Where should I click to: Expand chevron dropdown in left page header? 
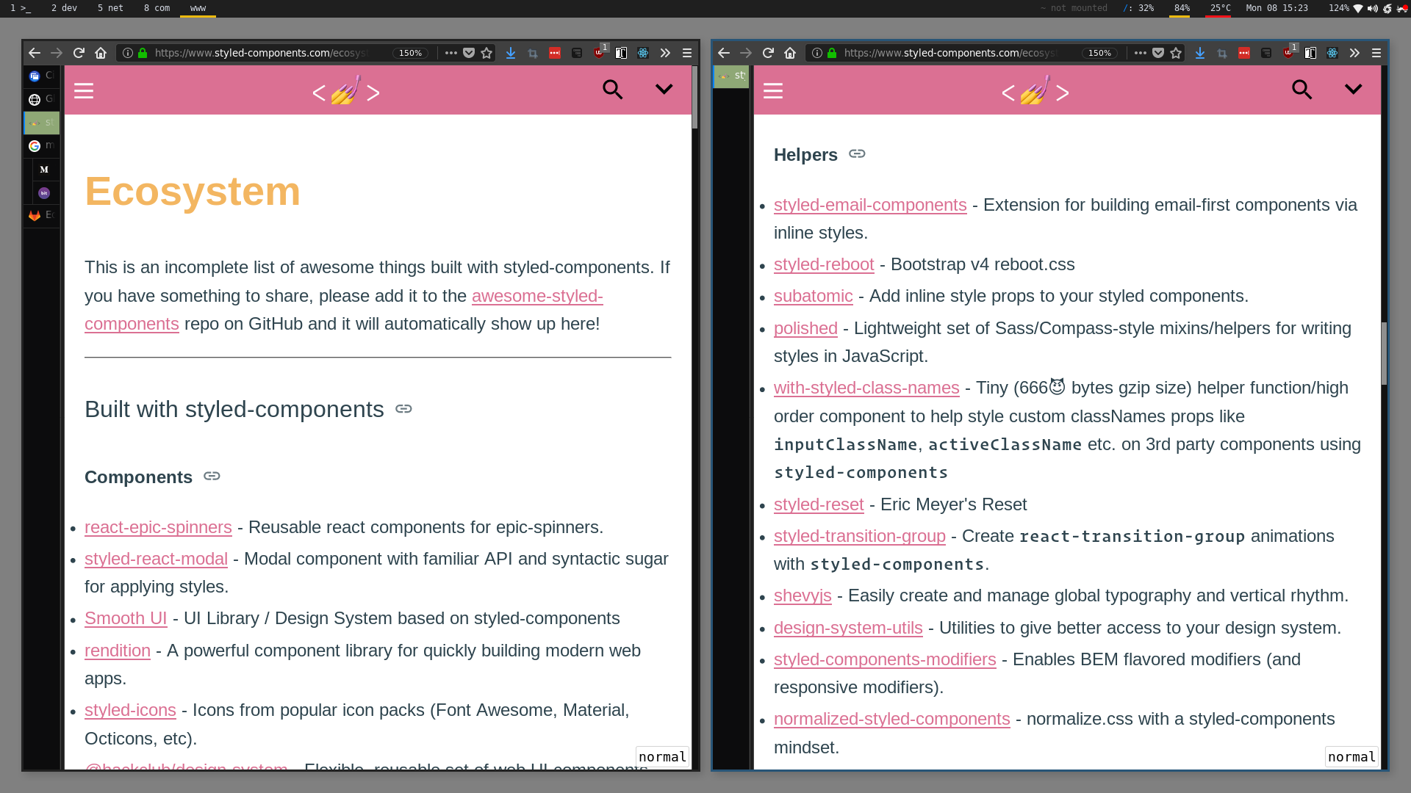coord(664,90)
